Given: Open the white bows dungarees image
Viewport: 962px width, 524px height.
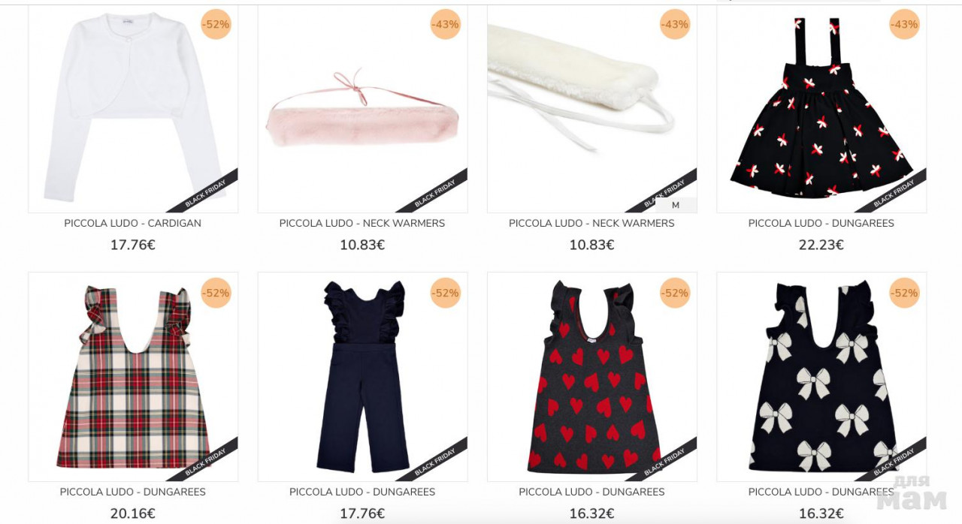Looking at the screenshot, I should pyautogui.click(x=821, y=377).
